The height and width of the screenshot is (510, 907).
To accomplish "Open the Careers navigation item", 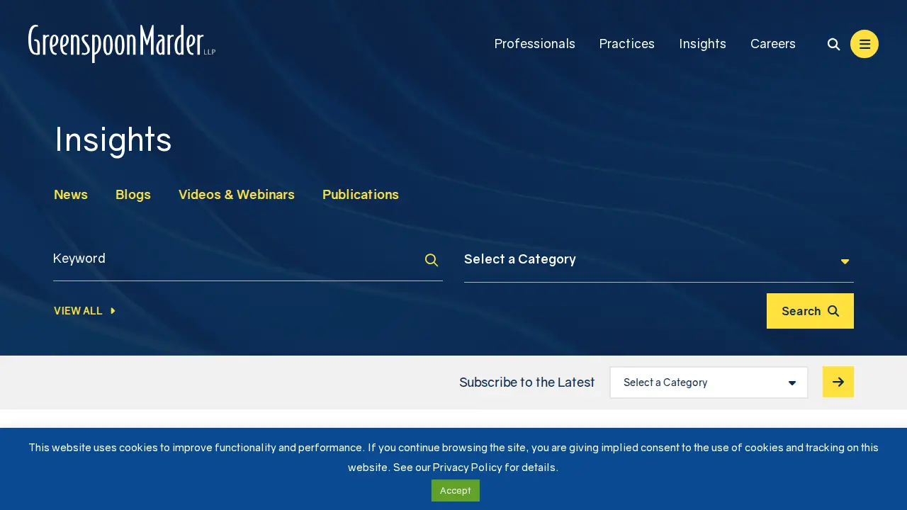I will [x=773, y=44].
